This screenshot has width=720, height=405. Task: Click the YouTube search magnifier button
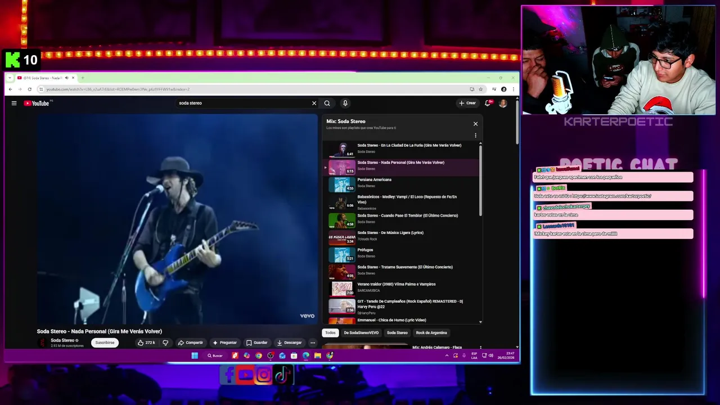coord(327,103)
